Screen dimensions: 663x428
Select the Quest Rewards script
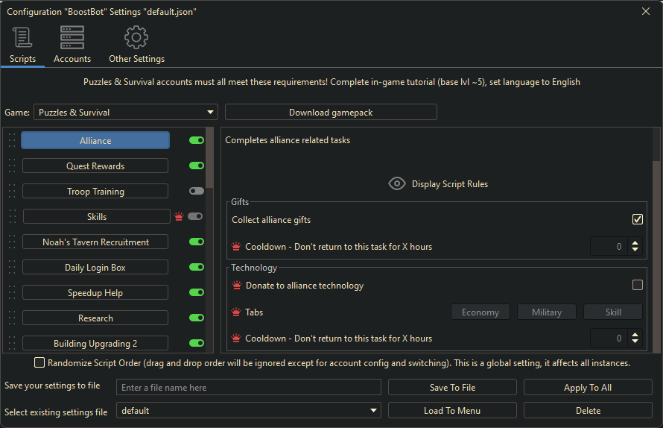click(x=95, y=166)
